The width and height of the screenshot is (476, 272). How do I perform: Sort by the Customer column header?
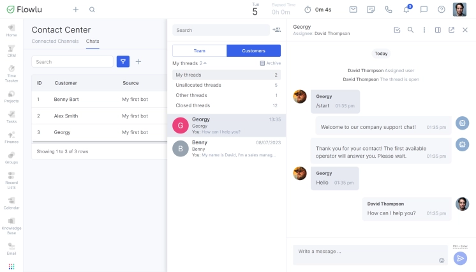(x=66, y=83)
